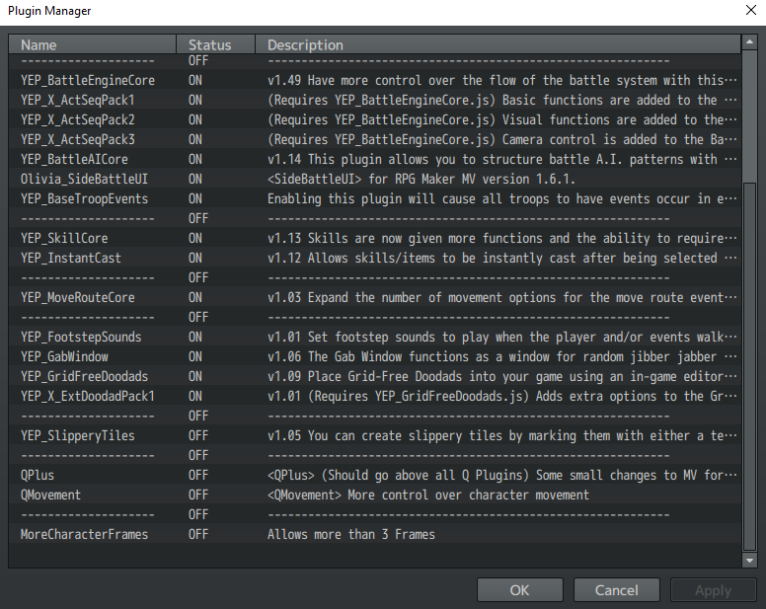The image size is (766, 609).
Task: Click the 'v1.13 Skills are now given' description
Action: pos(501,238)
